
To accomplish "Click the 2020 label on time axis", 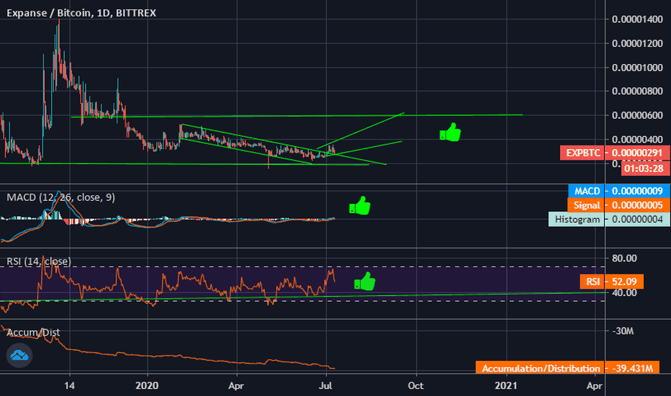I will click(x=147, y=386).
